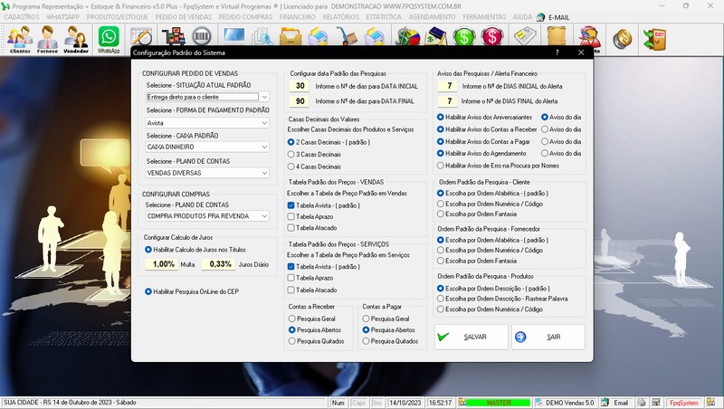Launch WhatsApp from the toolbar
724x409 pixels.
[x=109, y=39]
